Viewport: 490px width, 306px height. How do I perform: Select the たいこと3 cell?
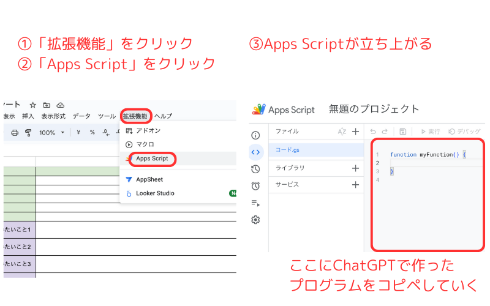click(x=20, y=264)
